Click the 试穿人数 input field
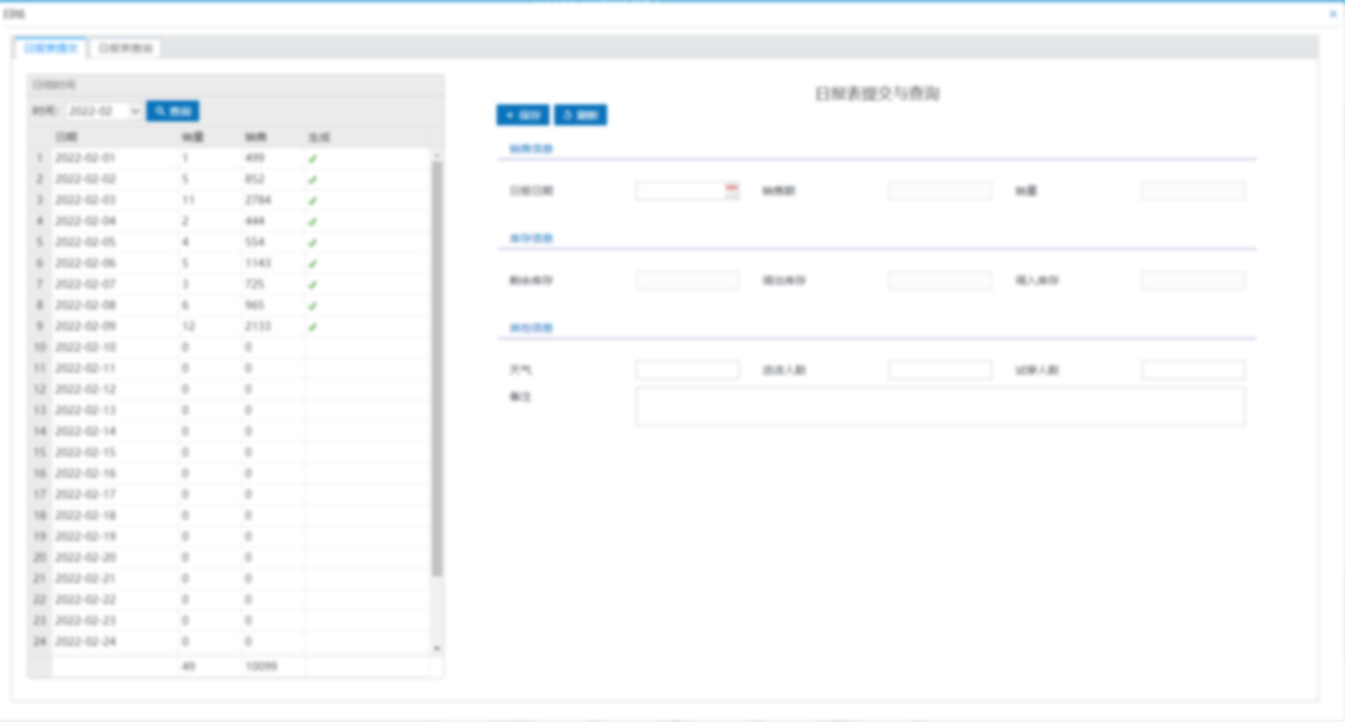The width and height of the screenshot is (1345, 722). pyautogui.click(x=1192, y=370)
